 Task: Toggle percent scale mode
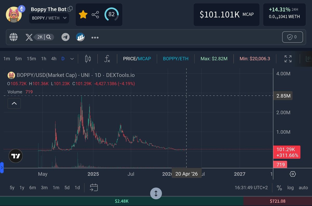(279, 188)
